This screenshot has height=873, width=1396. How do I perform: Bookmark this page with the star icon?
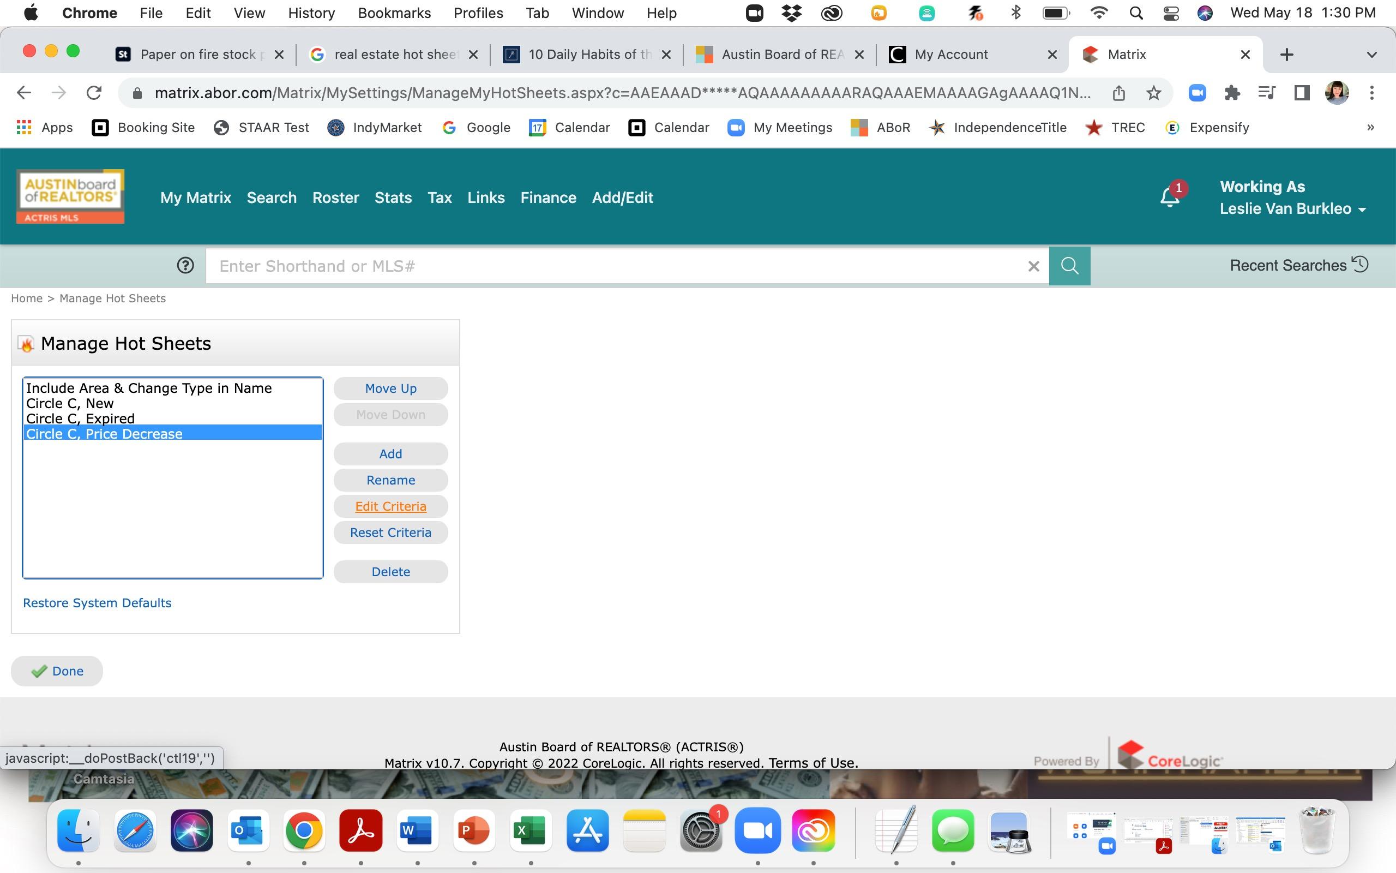tap(1153, 93)
